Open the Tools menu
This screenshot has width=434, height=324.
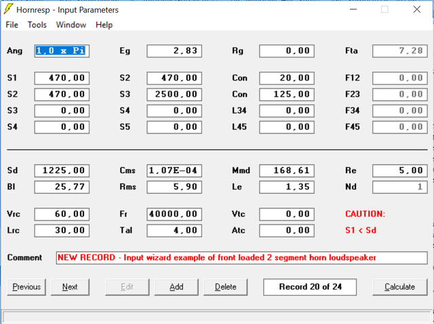[x=37, y=25]
